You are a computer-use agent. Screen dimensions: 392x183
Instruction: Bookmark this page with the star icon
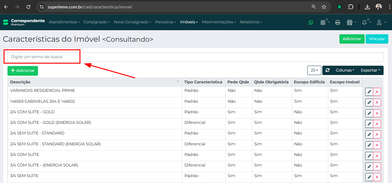click(x=324, y=7)
